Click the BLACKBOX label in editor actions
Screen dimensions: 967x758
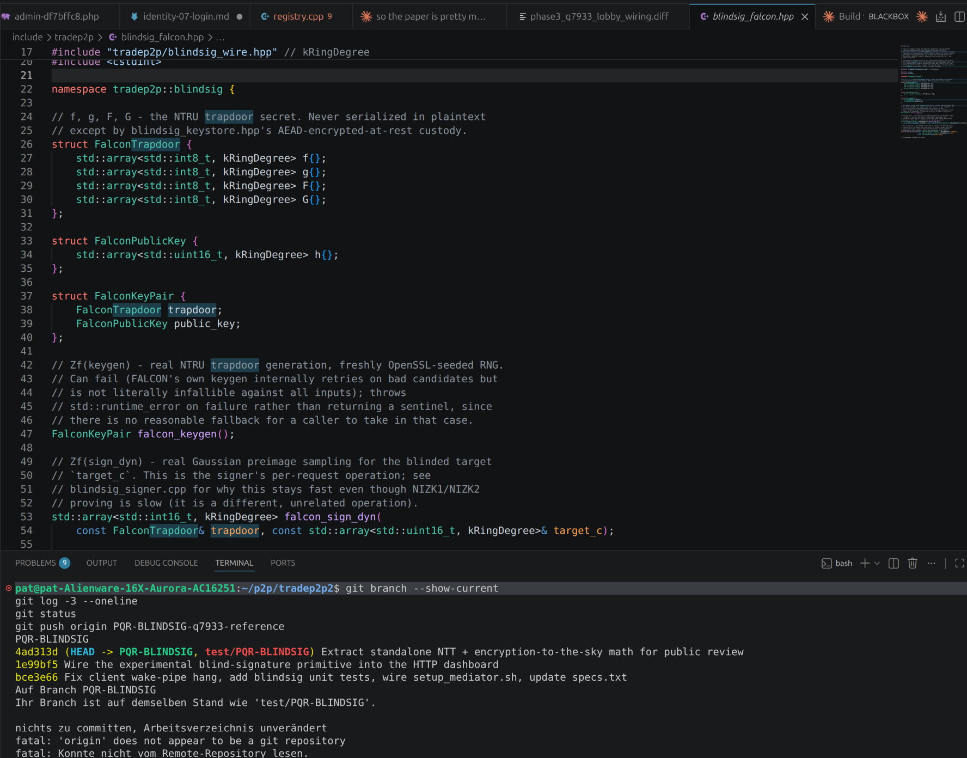pos(889,17)
